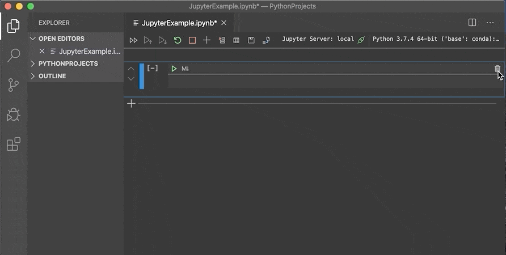Image resolution: width=506 pixels, height=255 pixels.
Task: Save the notebook with the disk icon
Action: 251,40
